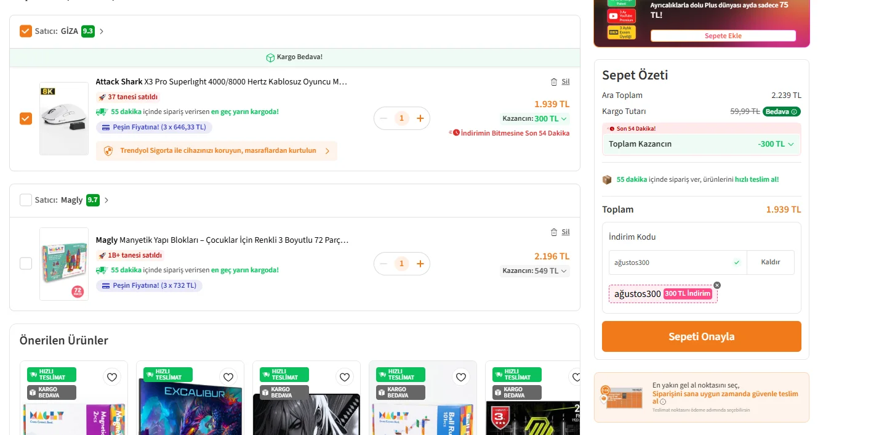Add one more Magly block set with plus

pos(420,264)
